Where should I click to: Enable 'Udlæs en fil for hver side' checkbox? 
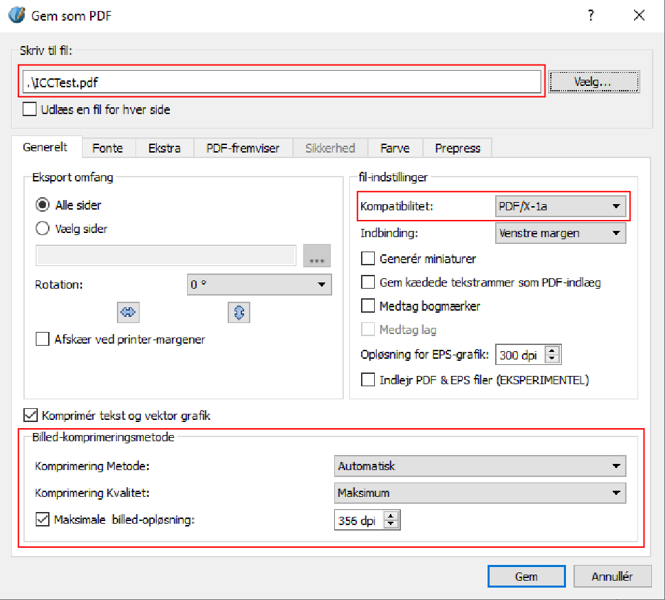tap(30, 109)
